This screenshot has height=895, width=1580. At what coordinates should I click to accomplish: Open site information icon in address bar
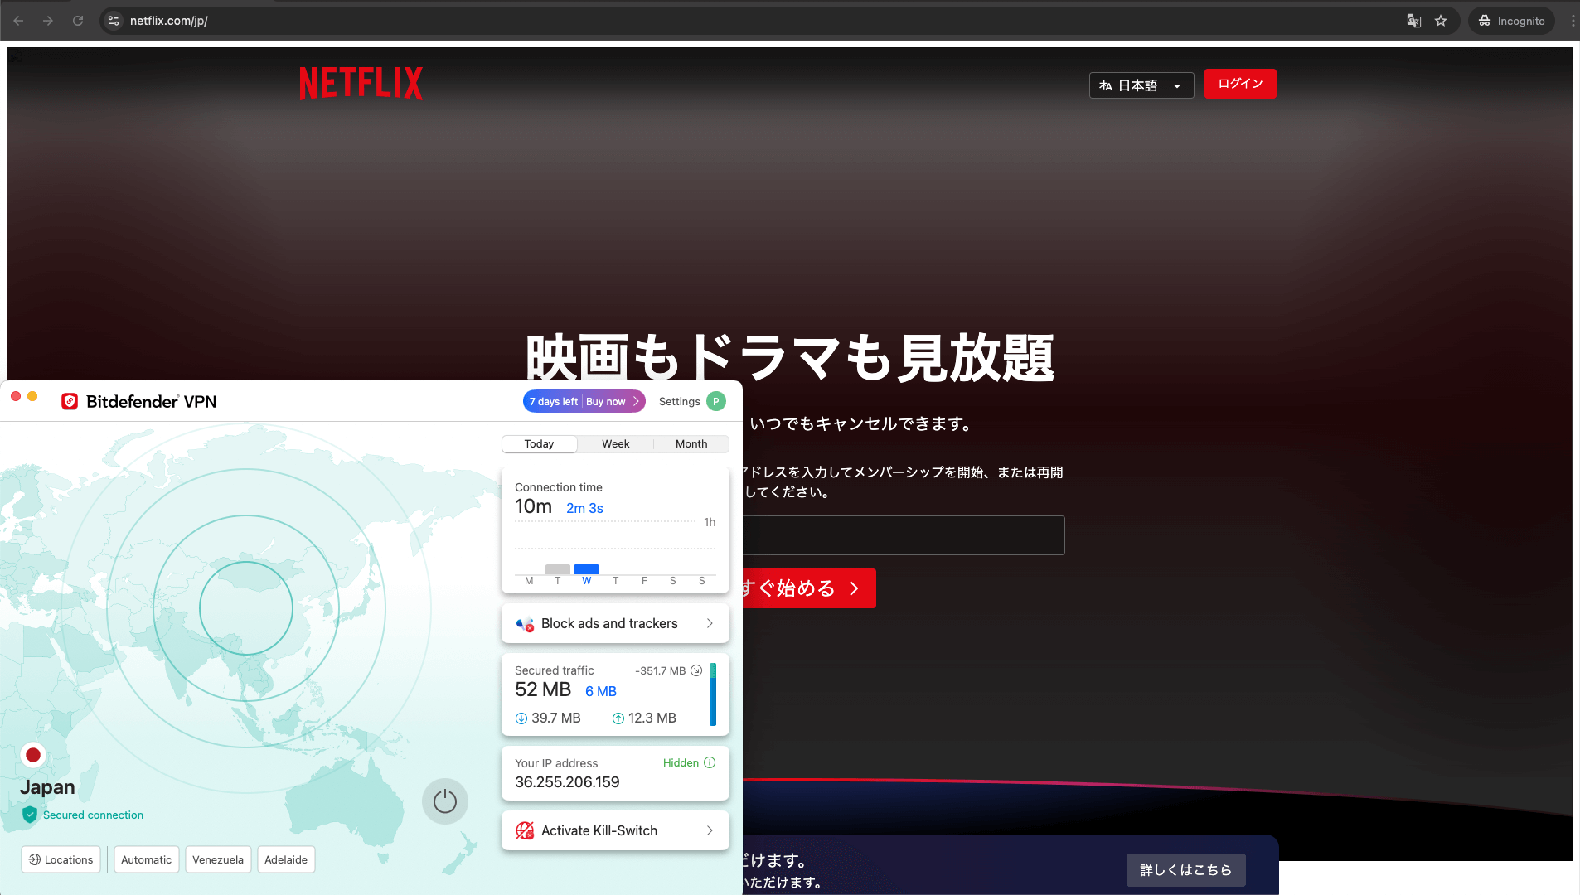114,21
